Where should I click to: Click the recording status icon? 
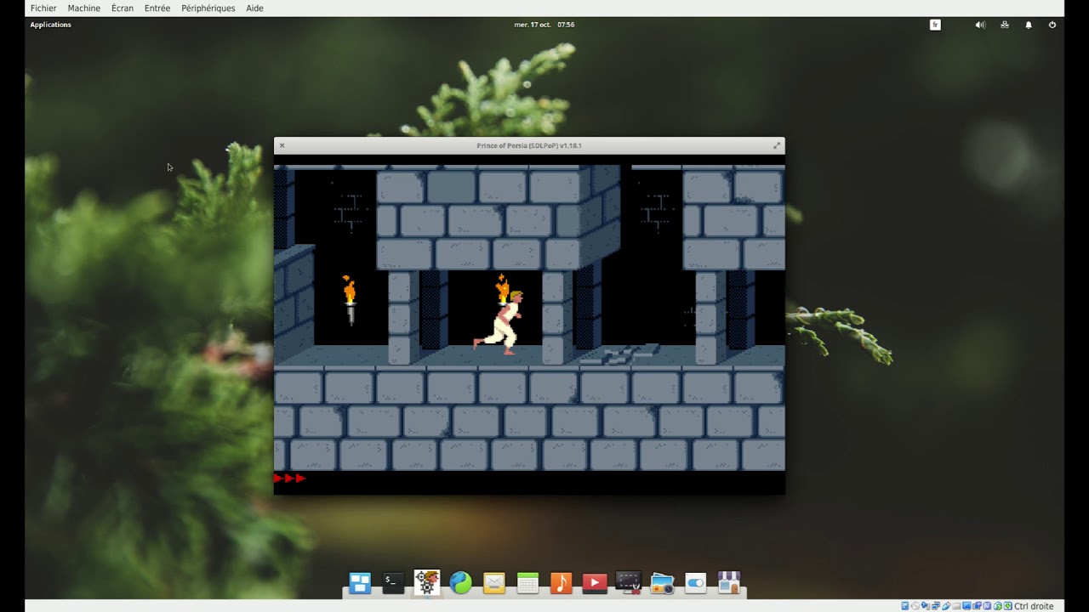tap(977, 606)
